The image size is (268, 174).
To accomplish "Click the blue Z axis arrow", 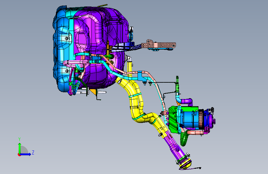I will click(26, 154).
